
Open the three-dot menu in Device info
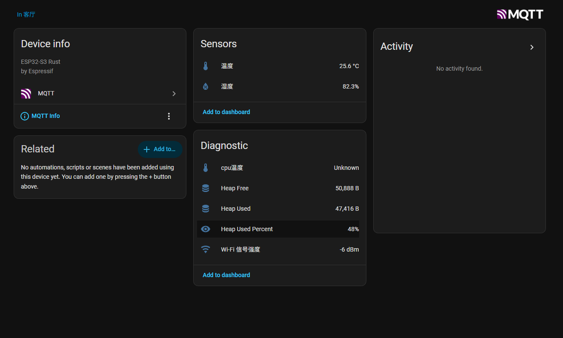pyautogui.click(x=169, y=116)
